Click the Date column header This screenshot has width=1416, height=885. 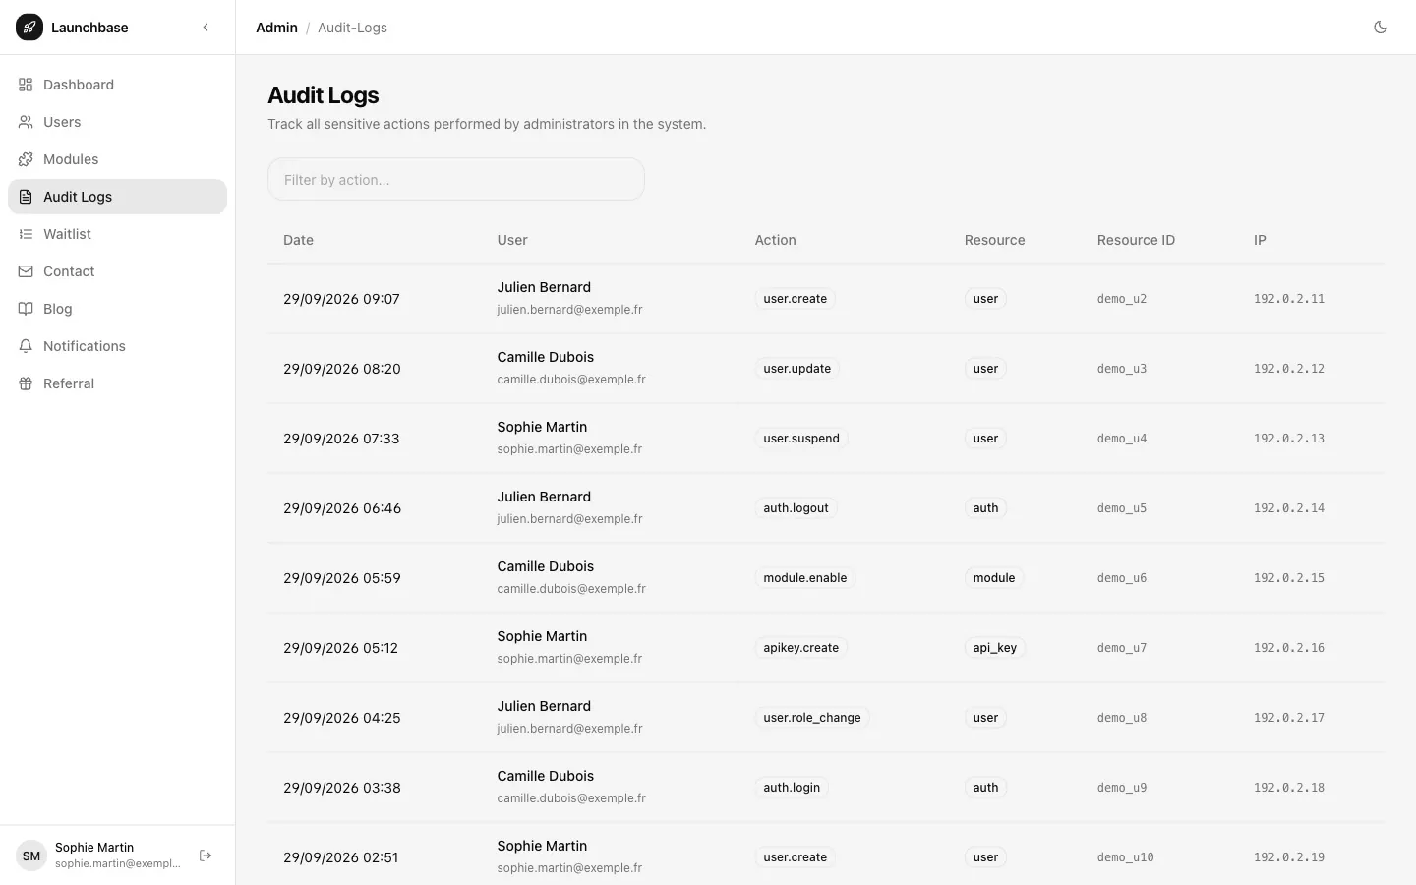tap(298, 240)
